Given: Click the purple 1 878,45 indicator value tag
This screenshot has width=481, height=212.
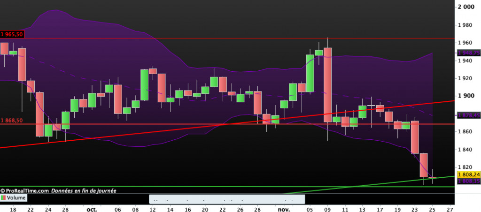Looking at the screenshot, I should click(x=468, y=115).
